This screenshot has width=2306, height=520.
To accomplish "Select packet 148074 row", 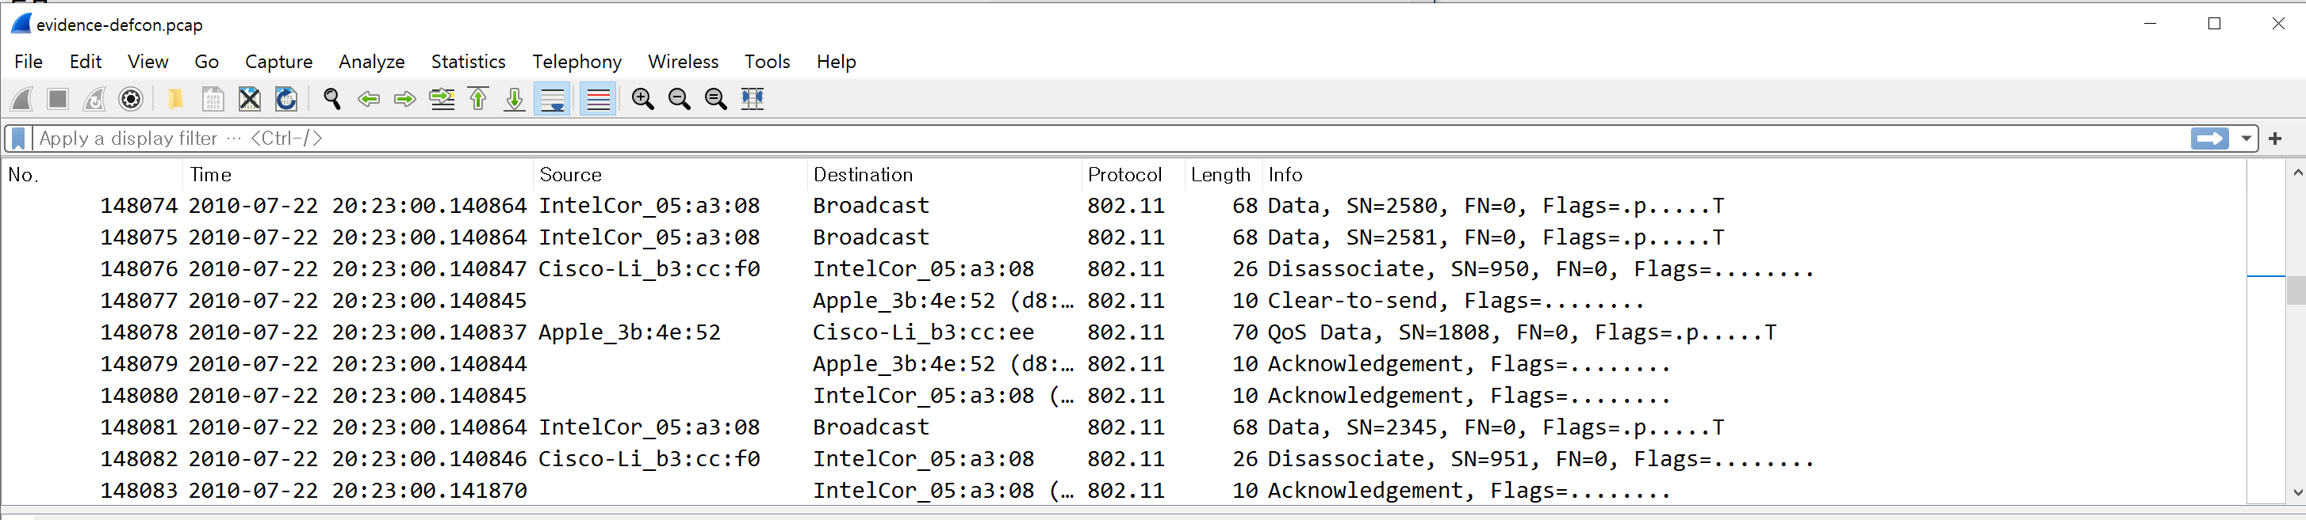I will (1124, 207).
